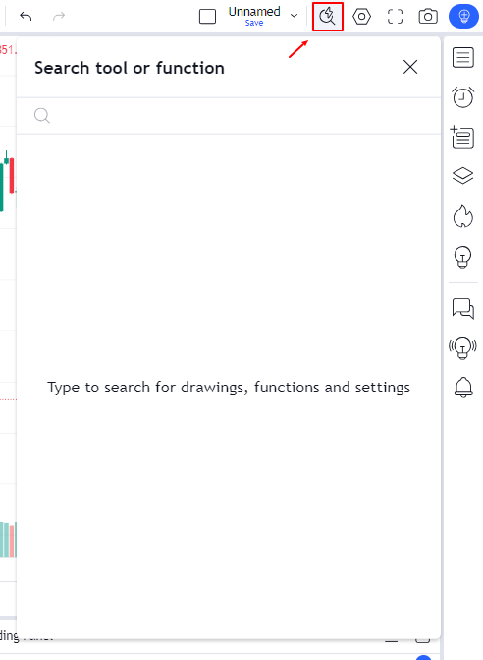Take a snapshot with camera icon
This screenshot has width=483, height=660.
428,17
